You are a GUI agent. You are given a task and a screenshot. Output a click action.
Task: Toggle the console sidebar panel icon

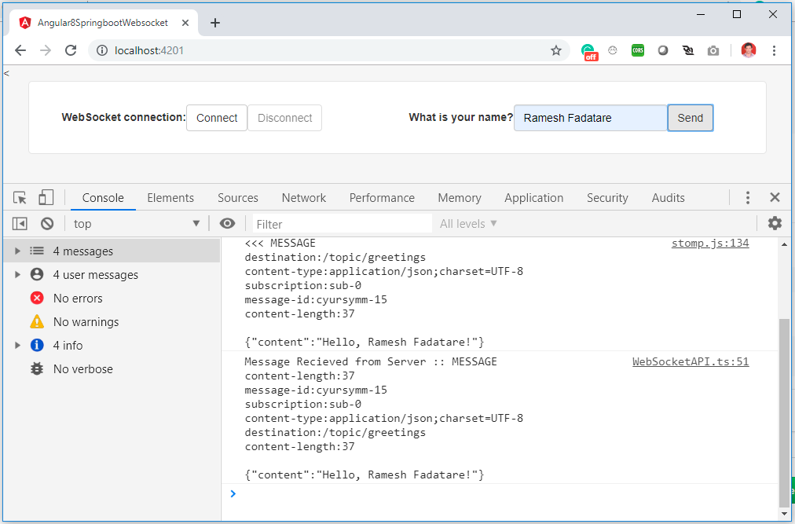[x=20, y=224]
